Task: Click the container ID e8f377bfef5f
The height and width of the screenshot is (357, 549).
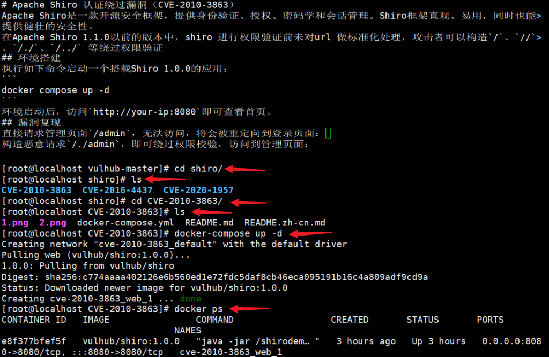Action: tap(34, 341)
